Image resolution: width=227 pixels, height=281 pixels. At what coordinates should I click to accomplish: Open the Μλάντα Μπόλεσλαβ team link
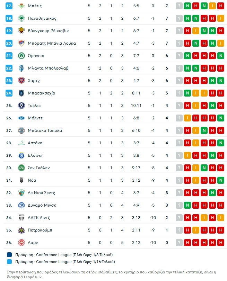[x=48, y=68]
